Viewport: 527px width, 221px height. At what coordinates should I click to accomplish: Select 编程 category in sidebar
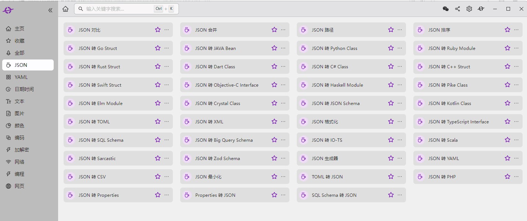point(28,174)
